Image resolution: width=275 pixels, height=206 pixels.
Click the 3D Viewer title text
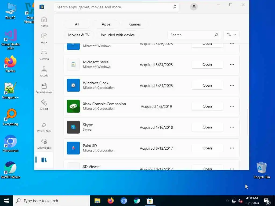pyautogui.click(x=91, y=167)
